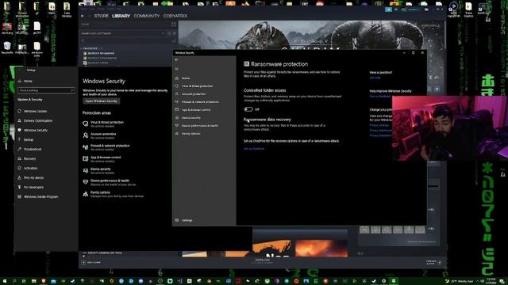Click the Windows Start button
508x285 pixels.
tap(5, 281)
